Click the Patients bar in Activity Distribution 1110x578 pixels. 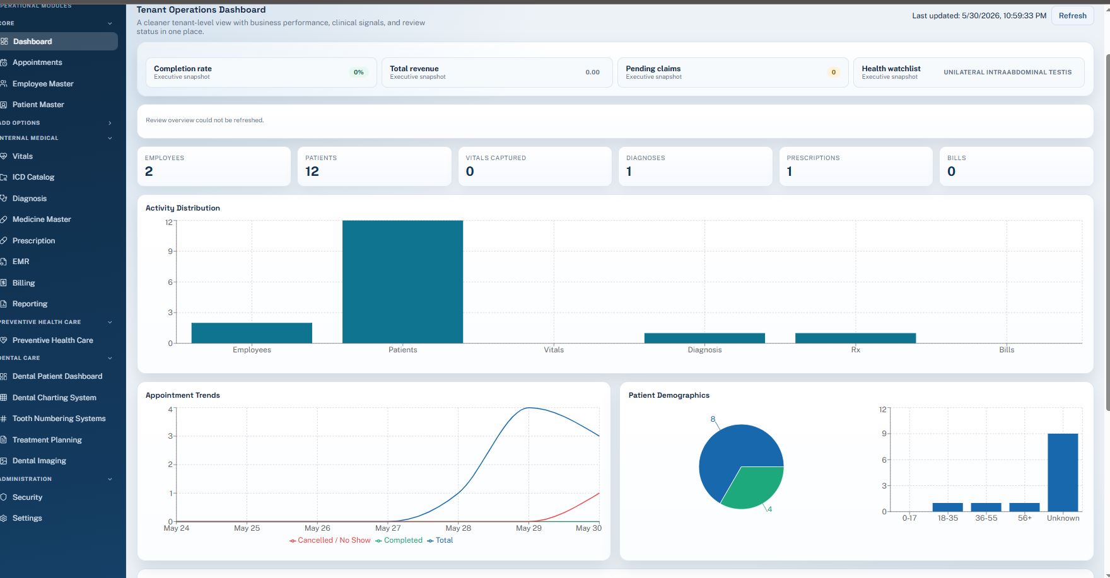click(402, 282)
